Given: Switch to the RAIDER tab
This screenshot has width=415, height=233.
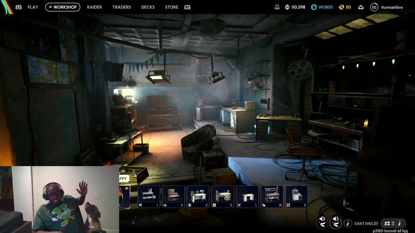Looking at the screenshot, I should (x=94, y=7).
